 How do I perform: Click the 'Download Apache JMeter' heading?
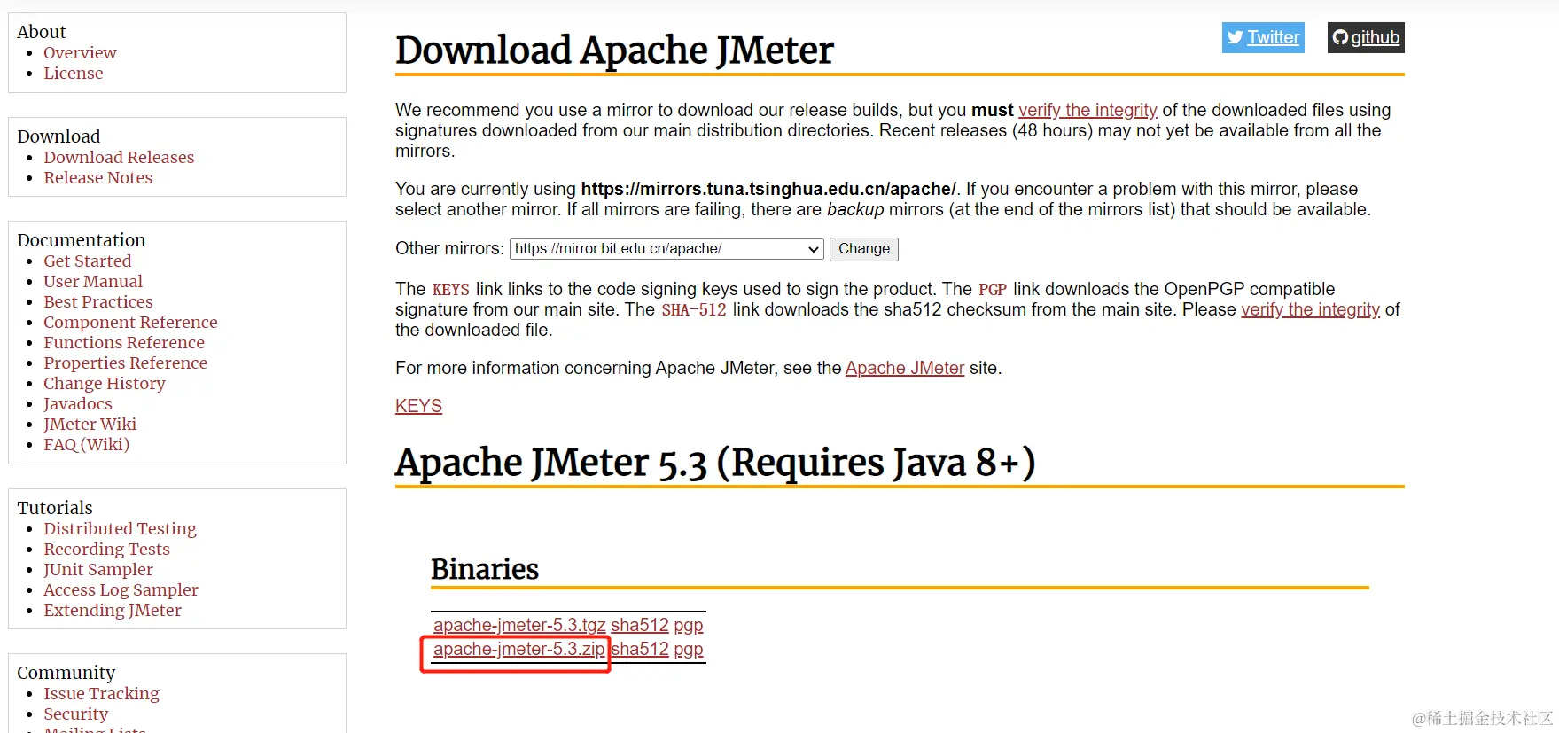click(x=614, y=50)
